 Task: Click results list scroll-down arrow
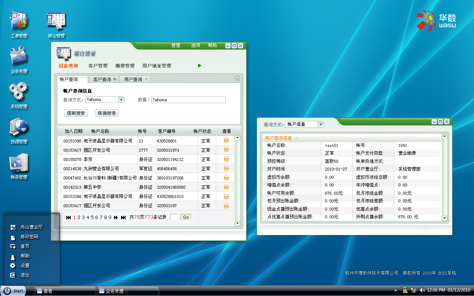click(x=237, y=223)
